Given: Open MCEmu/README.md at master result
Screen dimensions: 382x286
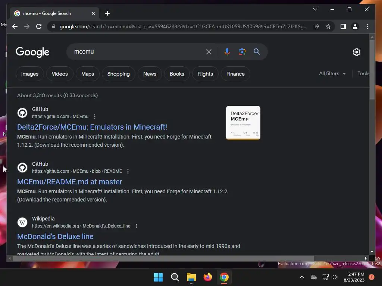Looking at the screenshot, I should (69, 182).
